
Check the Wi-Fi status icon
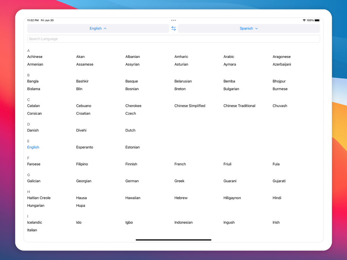pos(304,20)
